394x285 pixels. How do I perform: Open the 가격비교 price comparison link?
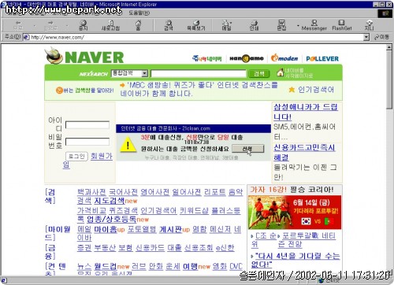(91, 210)
